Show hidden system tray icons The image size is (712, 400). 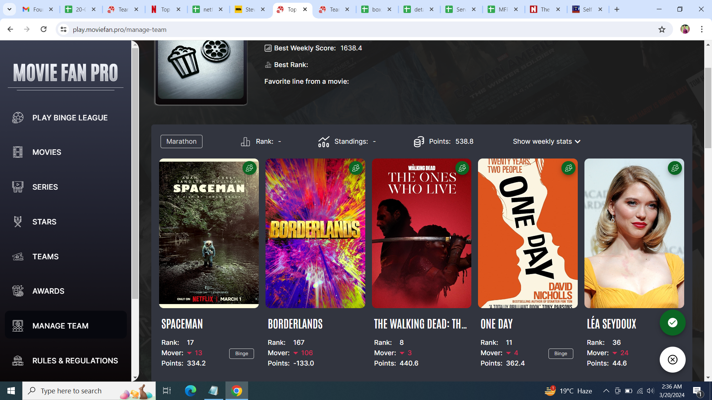click(606, 391)
